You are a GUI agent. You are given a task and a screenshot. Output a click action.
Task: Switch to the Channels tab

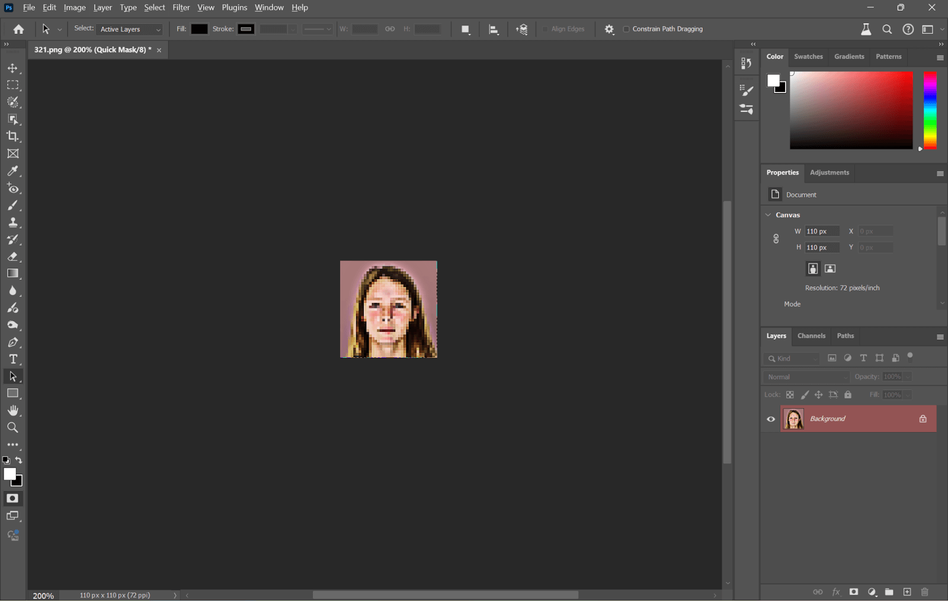811,335
